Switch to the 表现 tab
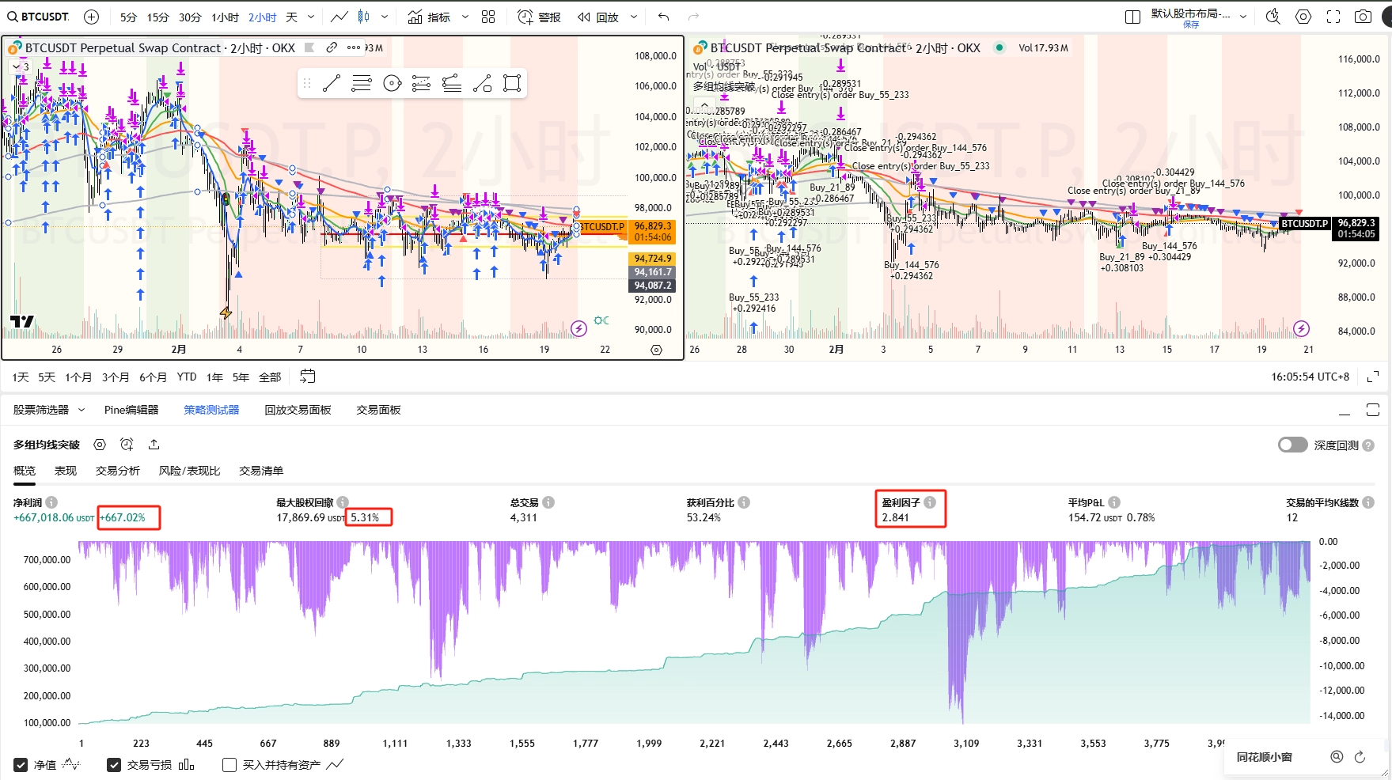The width and height of the screenshot is (1392, 780). [x=66, y=471]
